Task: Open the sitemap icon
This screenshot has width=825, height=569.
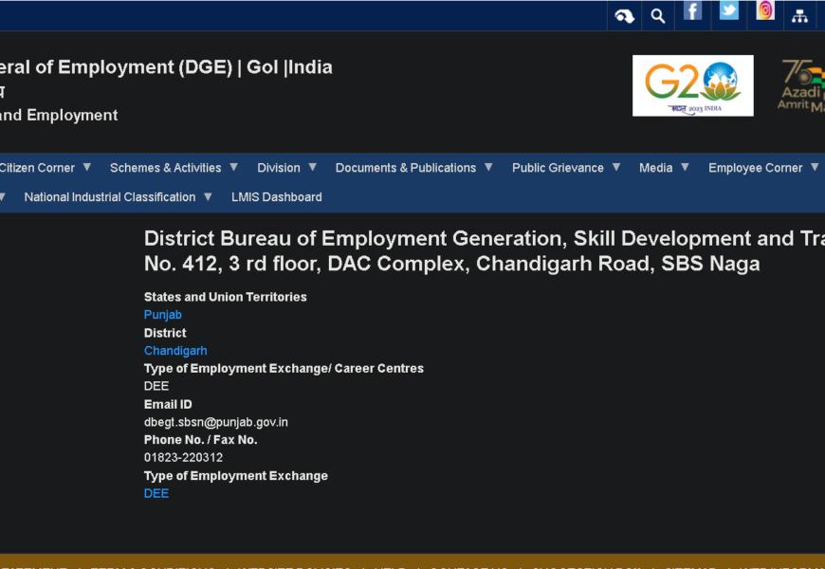Action: (x=799, y=16)
